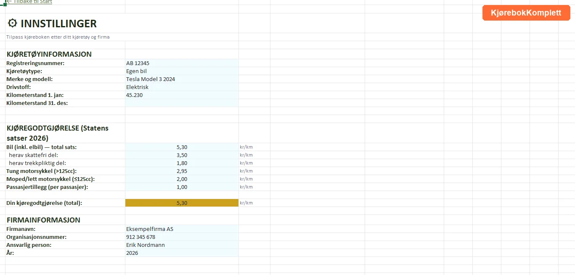This screenshot has width=575, height=275.
Task: Select the Tung motorsykkel rate '2,95'
Action: [182, 171]
